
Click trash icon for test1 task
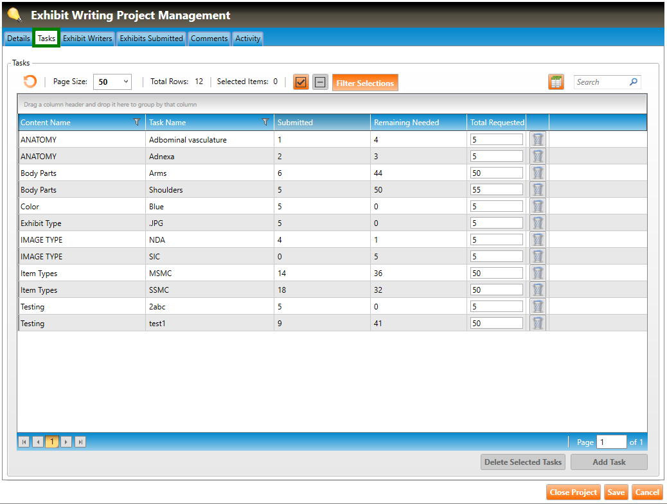pyautogui.click(x=538, y=324)
